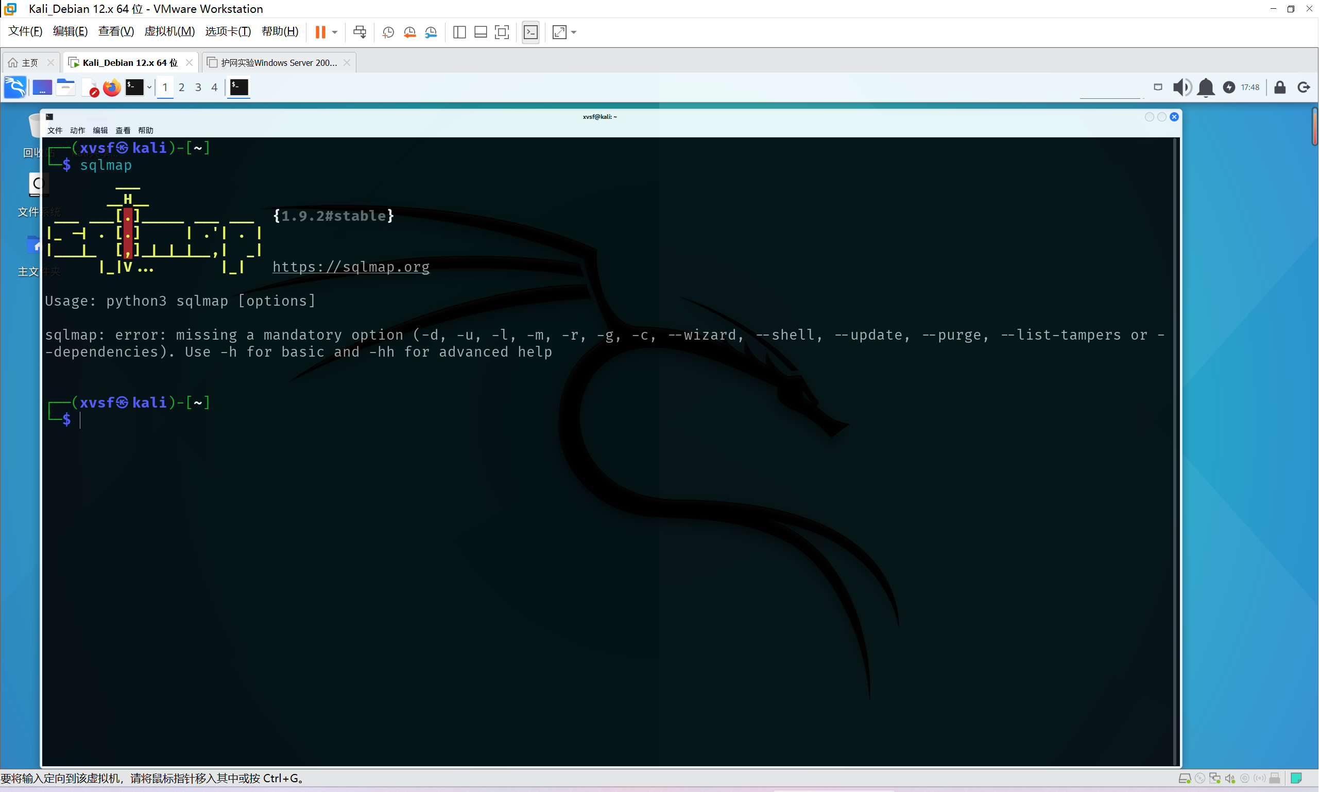Viewport: 1319px width, 792px height.
Task: Open the terminal 编辑 menu
Action: (x=100, y=130)
